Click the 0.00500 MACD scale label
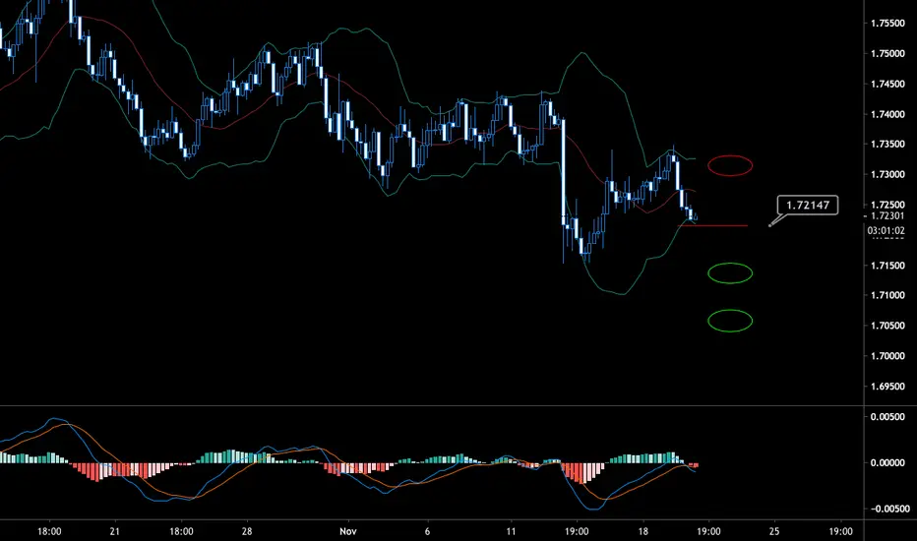 pyautogui.click(x=887, y=417)
